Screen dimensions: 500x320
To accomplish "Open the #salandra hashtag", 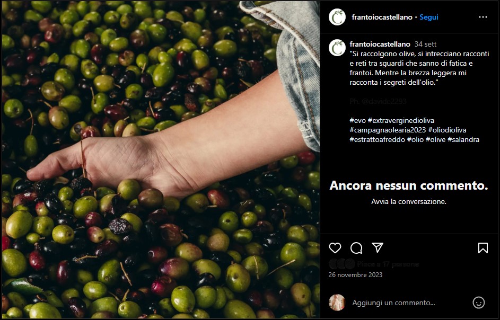I will tap(463, 139).
